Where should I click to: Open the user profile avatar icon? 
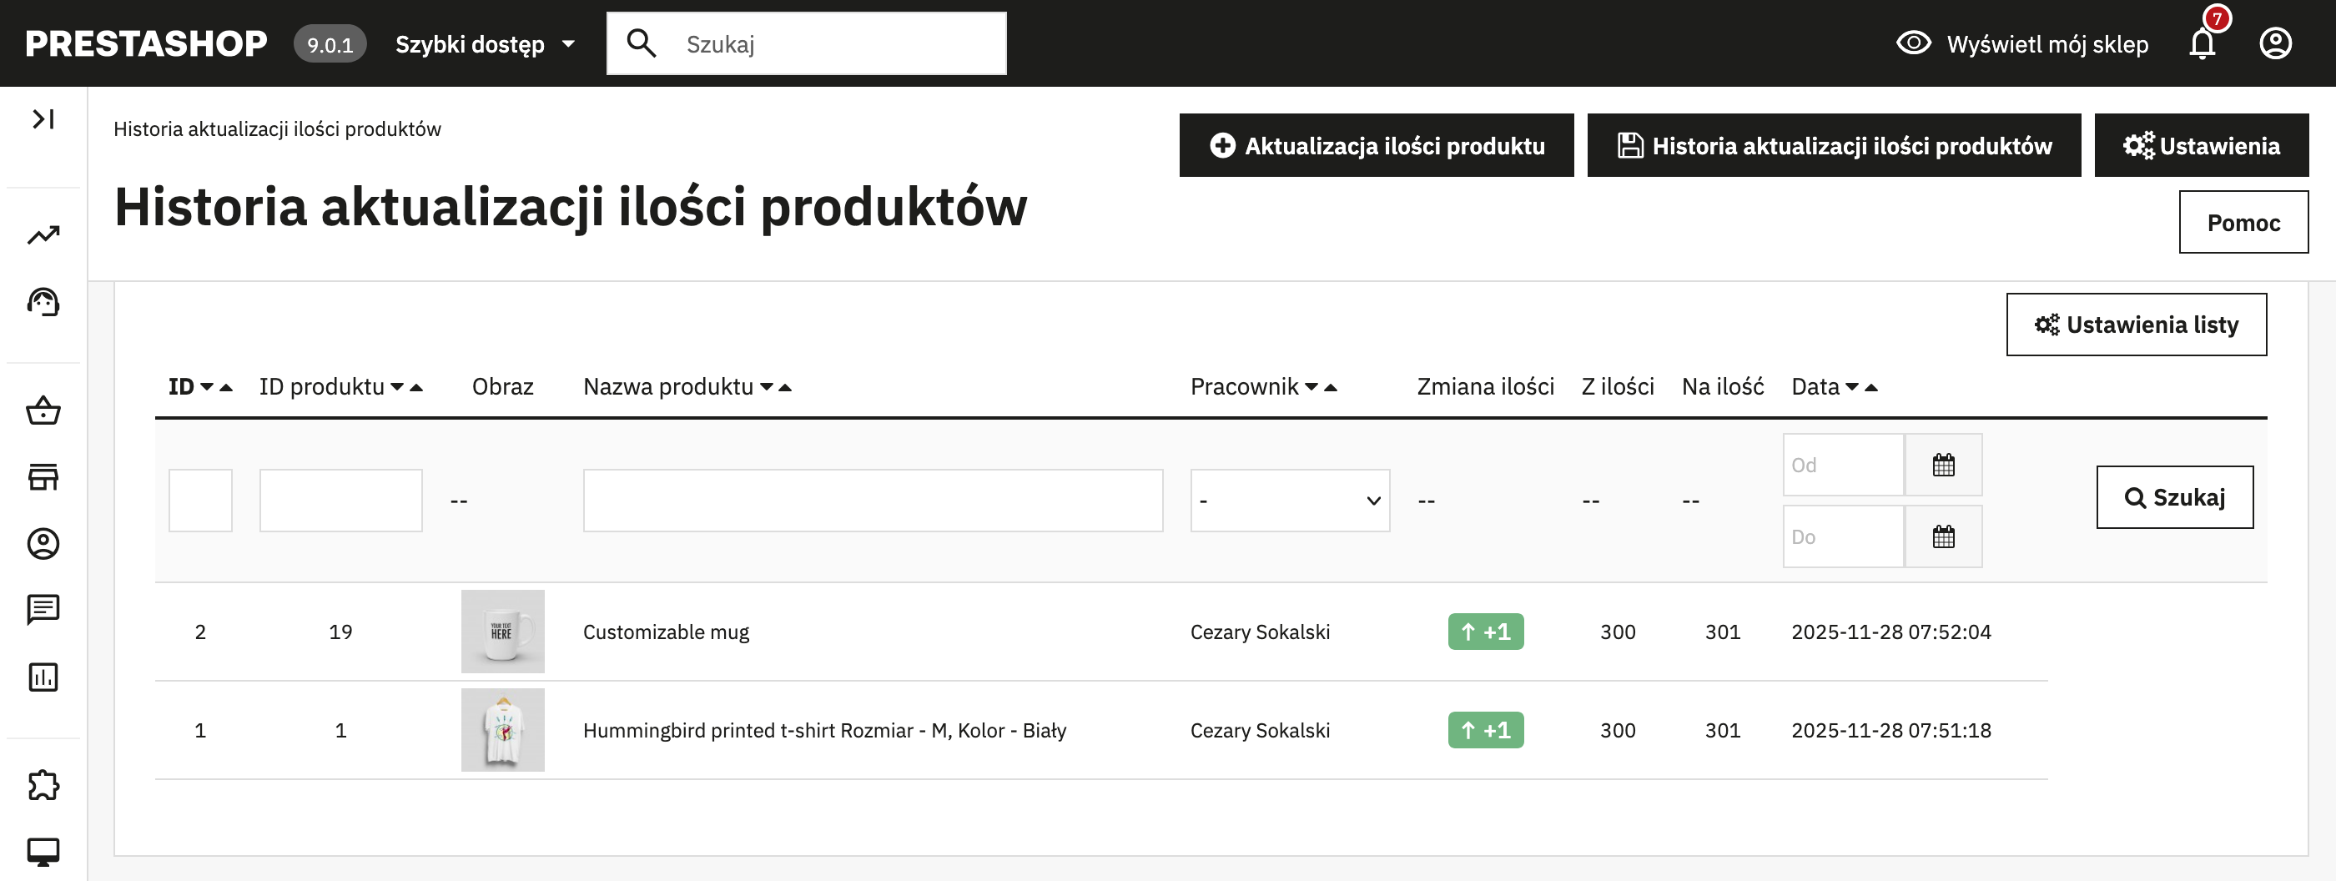click(2274, 43)
